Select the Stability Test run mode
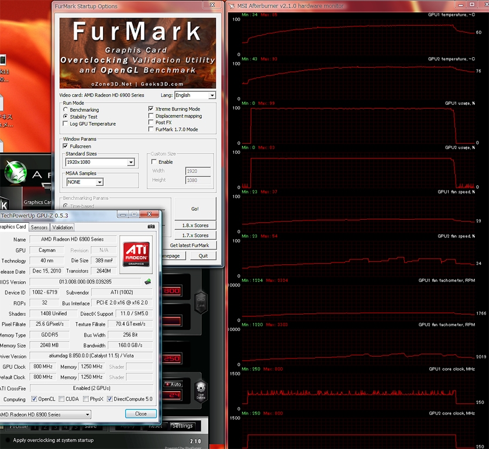 point(65,116)
